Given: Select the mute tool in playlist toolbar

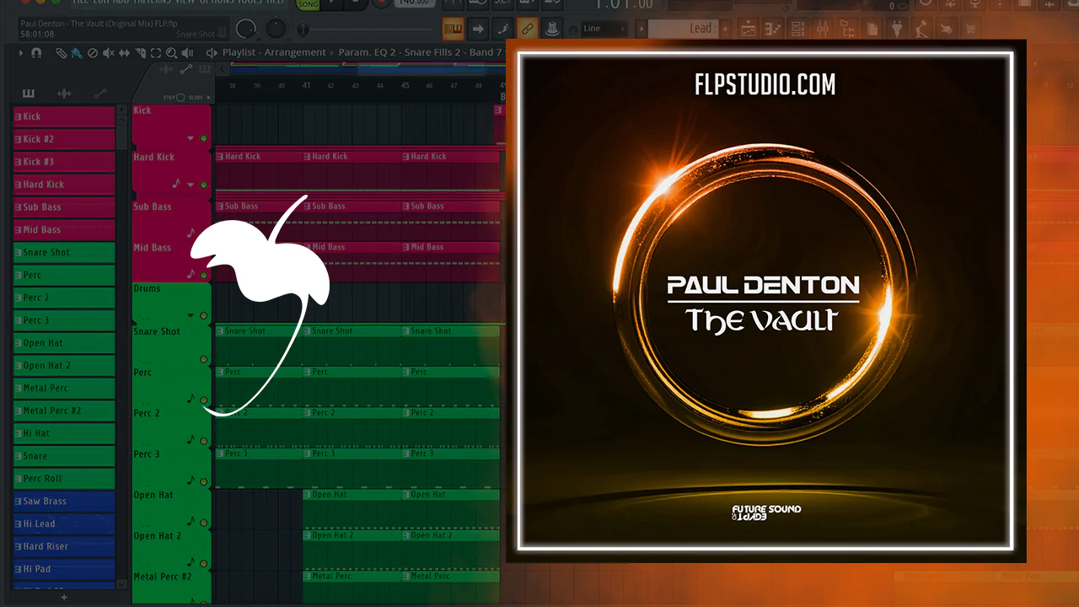Looking at the screenshot, I should [108, 52].
